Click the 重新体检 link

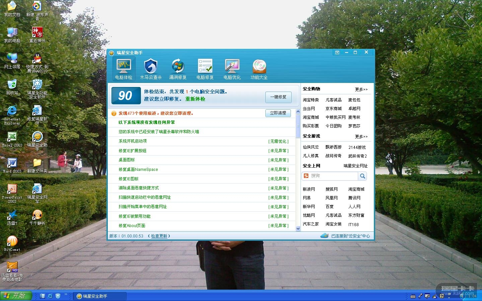[195, 99]
